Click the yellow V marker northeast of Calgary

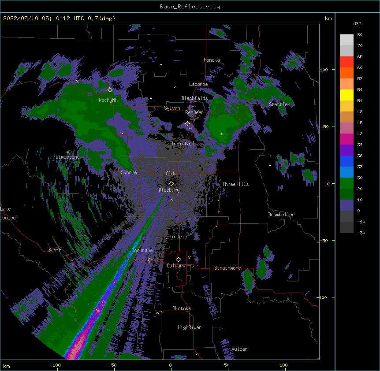pos(189,257)
